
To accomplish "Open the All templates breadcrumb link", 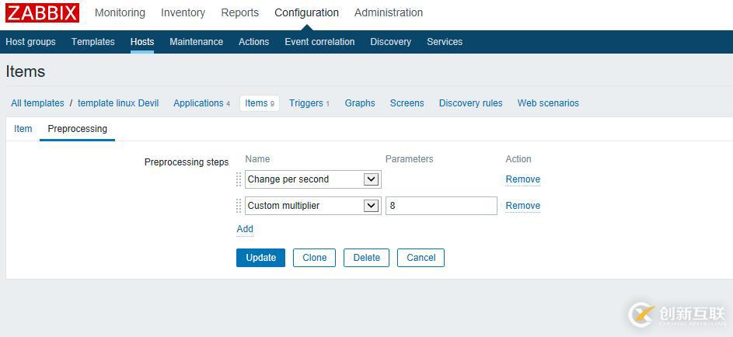I will [37, 103].
